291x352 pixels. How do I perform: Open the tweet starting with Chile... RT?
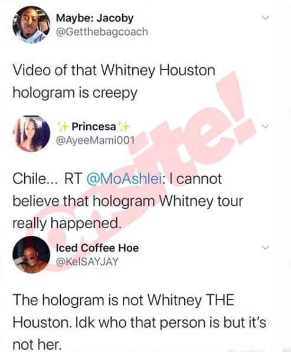pyautogui.click(x=128, y=200)
